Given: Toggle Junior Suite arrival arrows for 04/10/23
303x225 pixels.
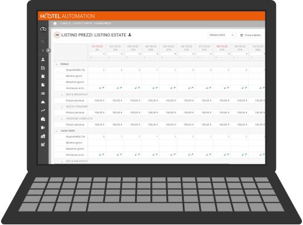Looking at the screenshot, I should (155, 155).
